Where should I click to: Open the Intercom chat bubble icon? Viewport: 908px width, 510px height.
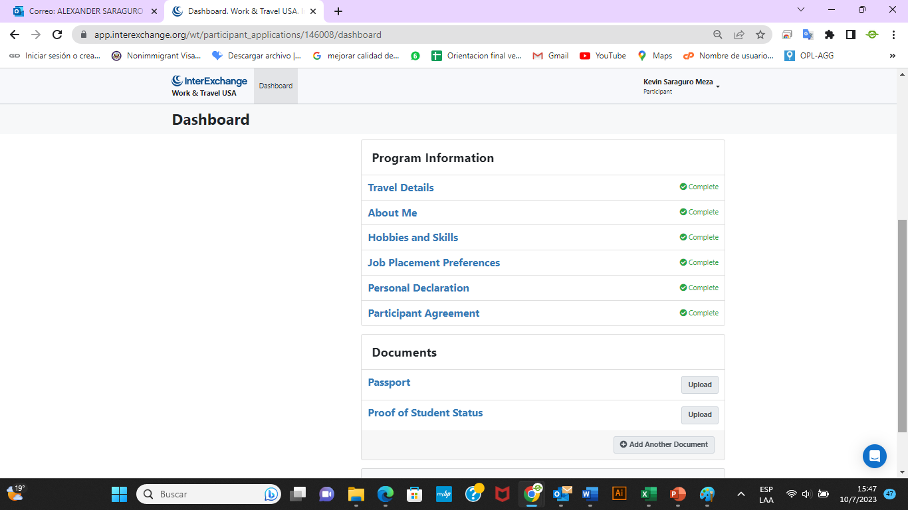point(874,456)
